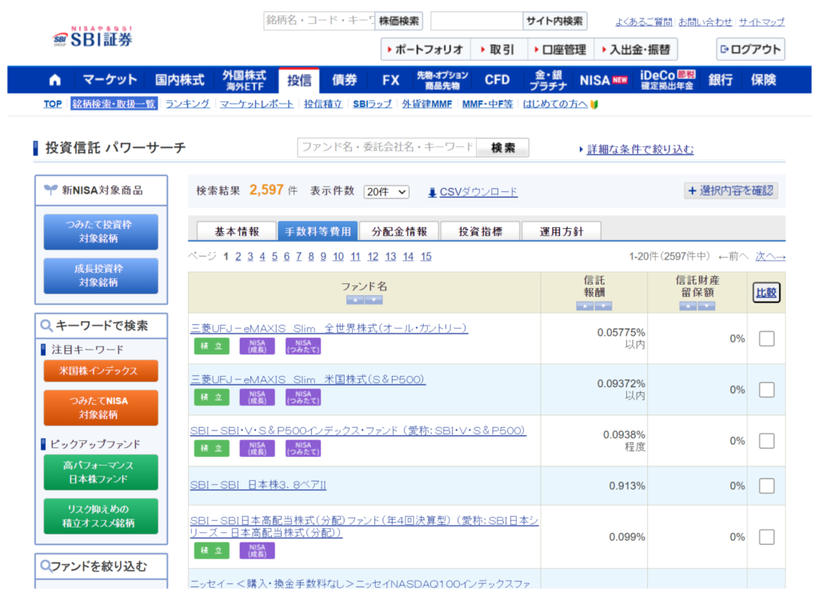Click the home icon in navigation bar
This screenshot has width=819, height=596.
(54, 80)
